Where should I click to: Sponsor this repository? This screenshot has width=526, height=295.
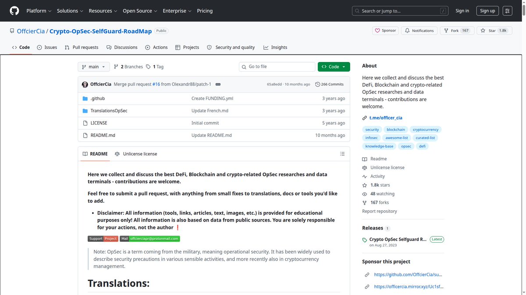click(385, 31)
